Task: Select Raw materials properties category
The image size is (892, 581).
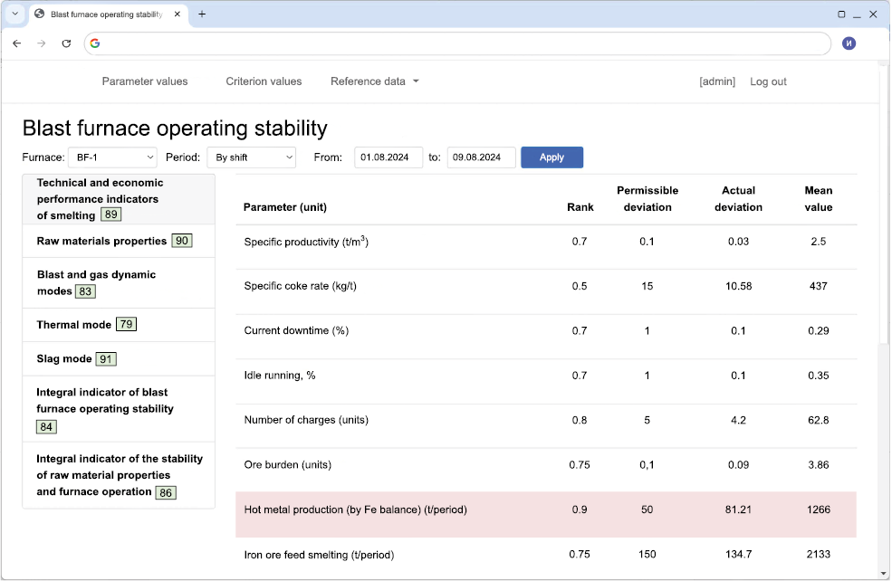Action: [x=101, y=241]
